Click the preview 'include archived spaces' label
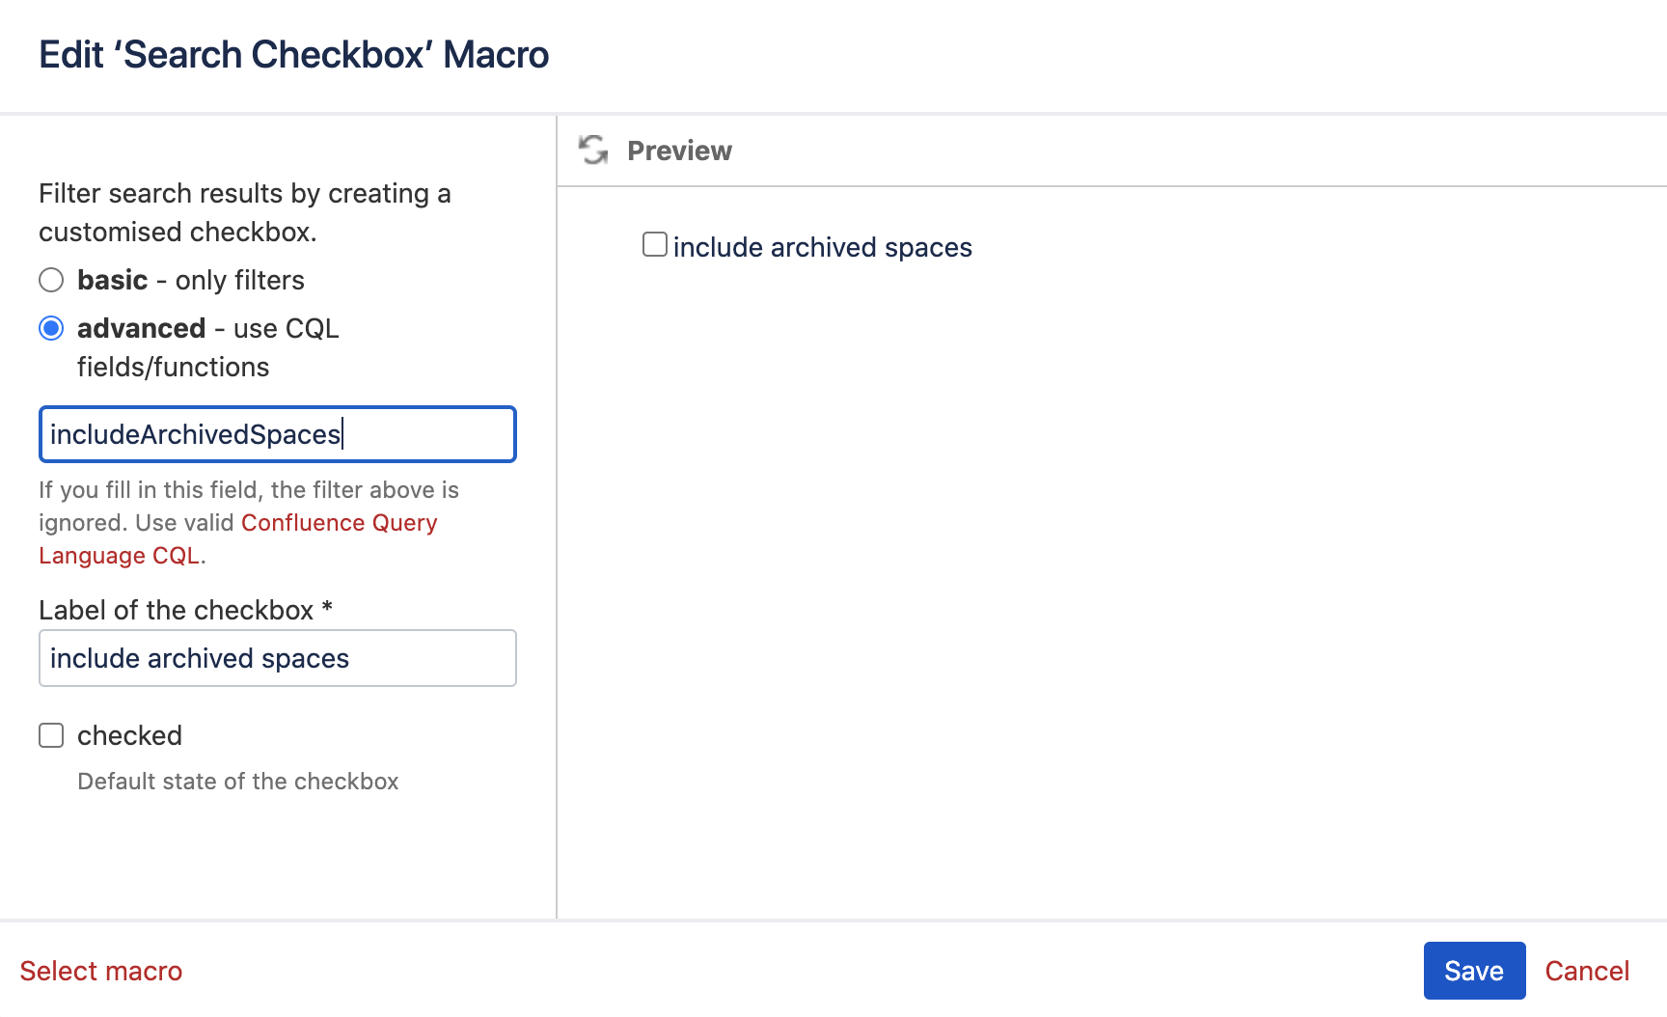 click(x=822, y=248)
